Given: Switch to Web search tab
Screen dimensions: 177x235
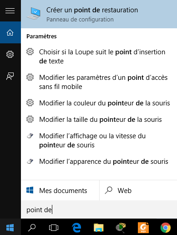Looking at the screenshot, I should click(138, 190).
